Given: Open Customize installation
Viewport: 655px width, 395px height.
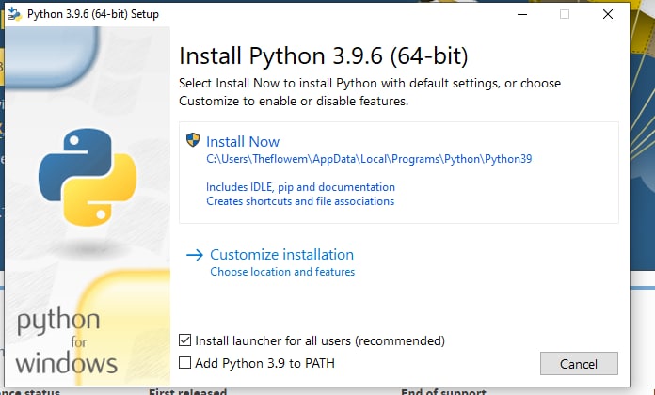Looking at the screenshot, I should click(282, 255).
